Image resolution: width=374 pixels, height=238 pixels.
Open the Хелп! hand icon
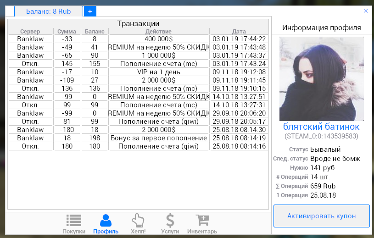point(138,221)
